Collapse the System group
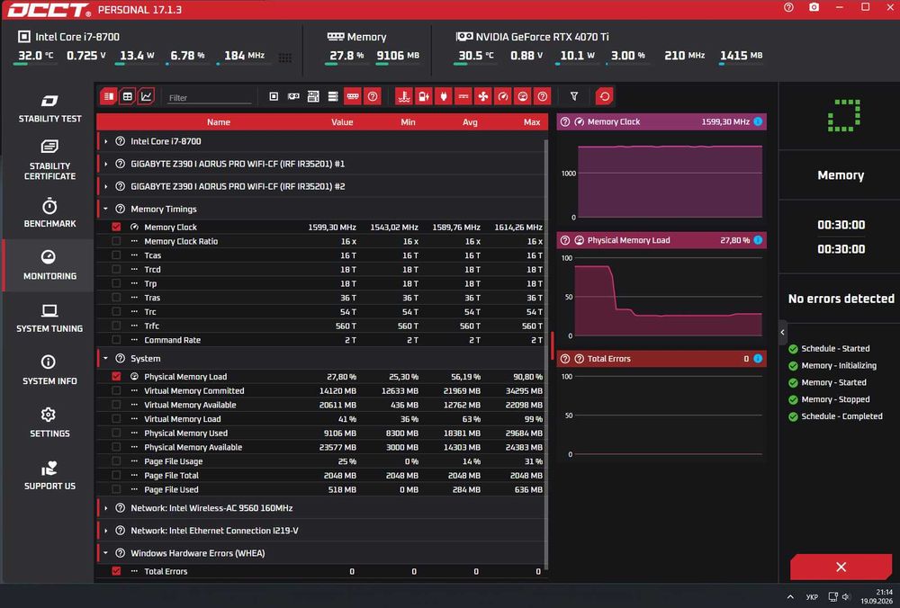900x608 pixels. (105, 359)
